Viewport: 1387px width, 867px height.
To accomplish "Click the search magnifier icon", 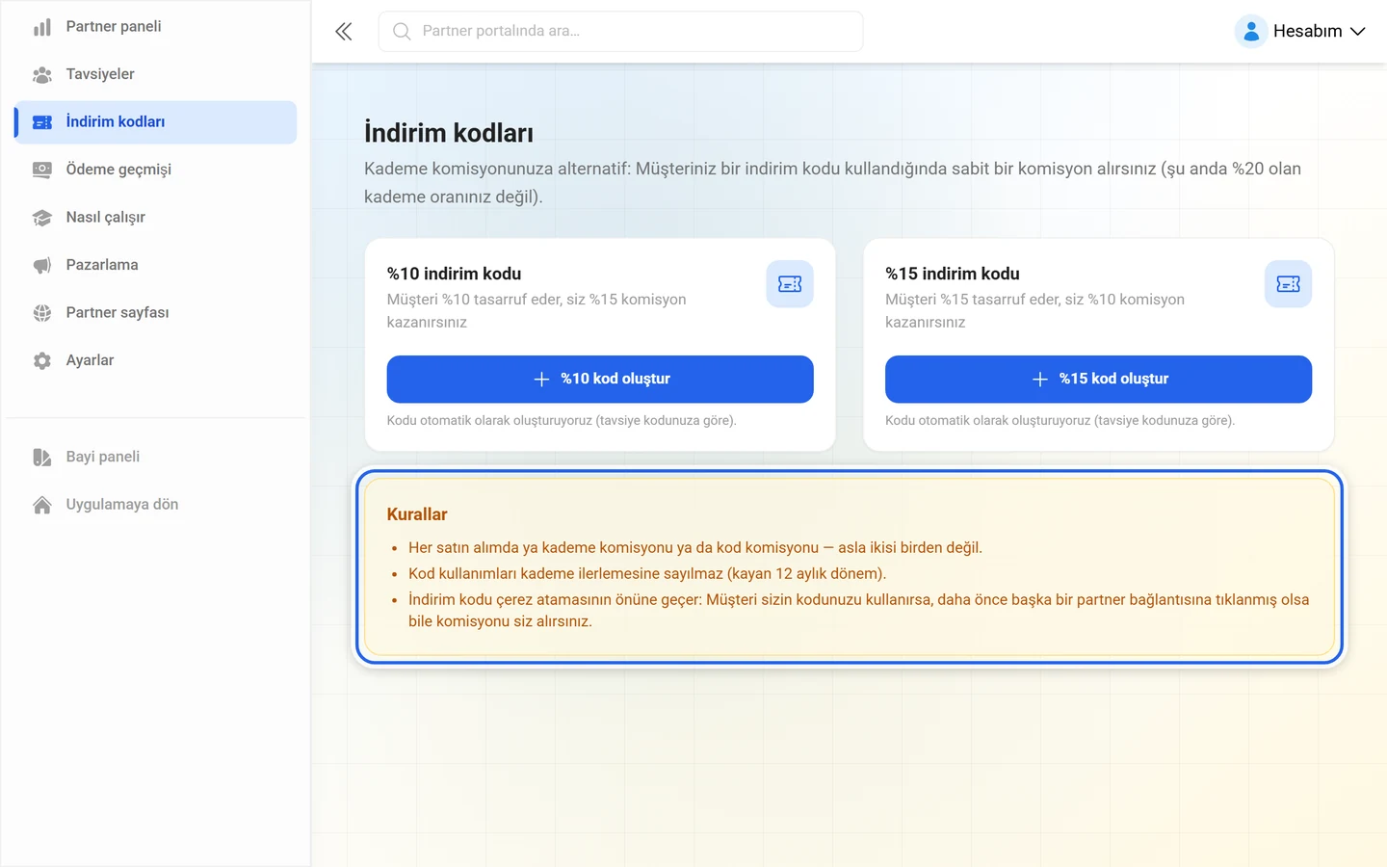I will pyautogui.click(x=402, y=32).
